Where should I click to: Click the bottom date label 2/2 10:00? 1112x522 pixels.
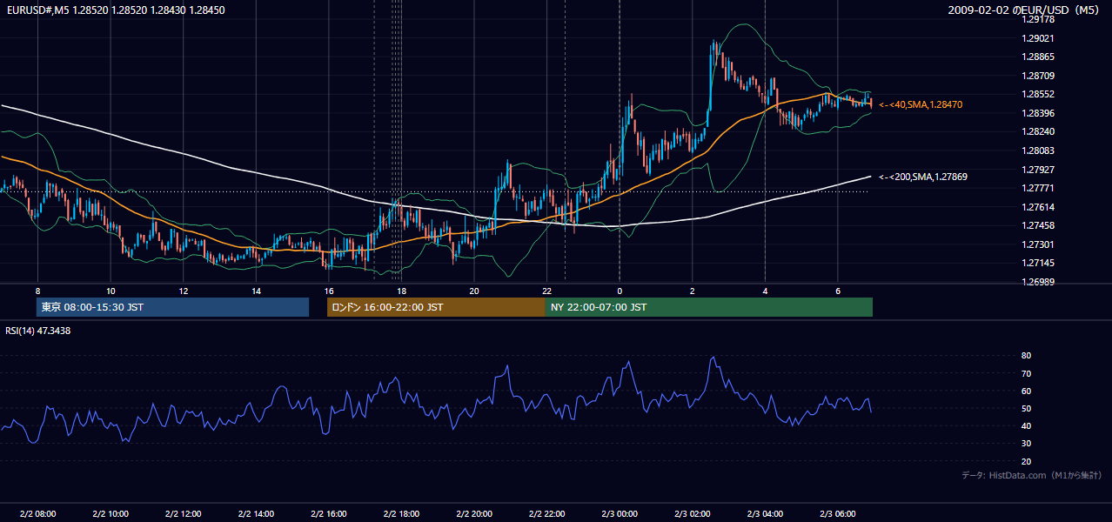pos(111,513)
